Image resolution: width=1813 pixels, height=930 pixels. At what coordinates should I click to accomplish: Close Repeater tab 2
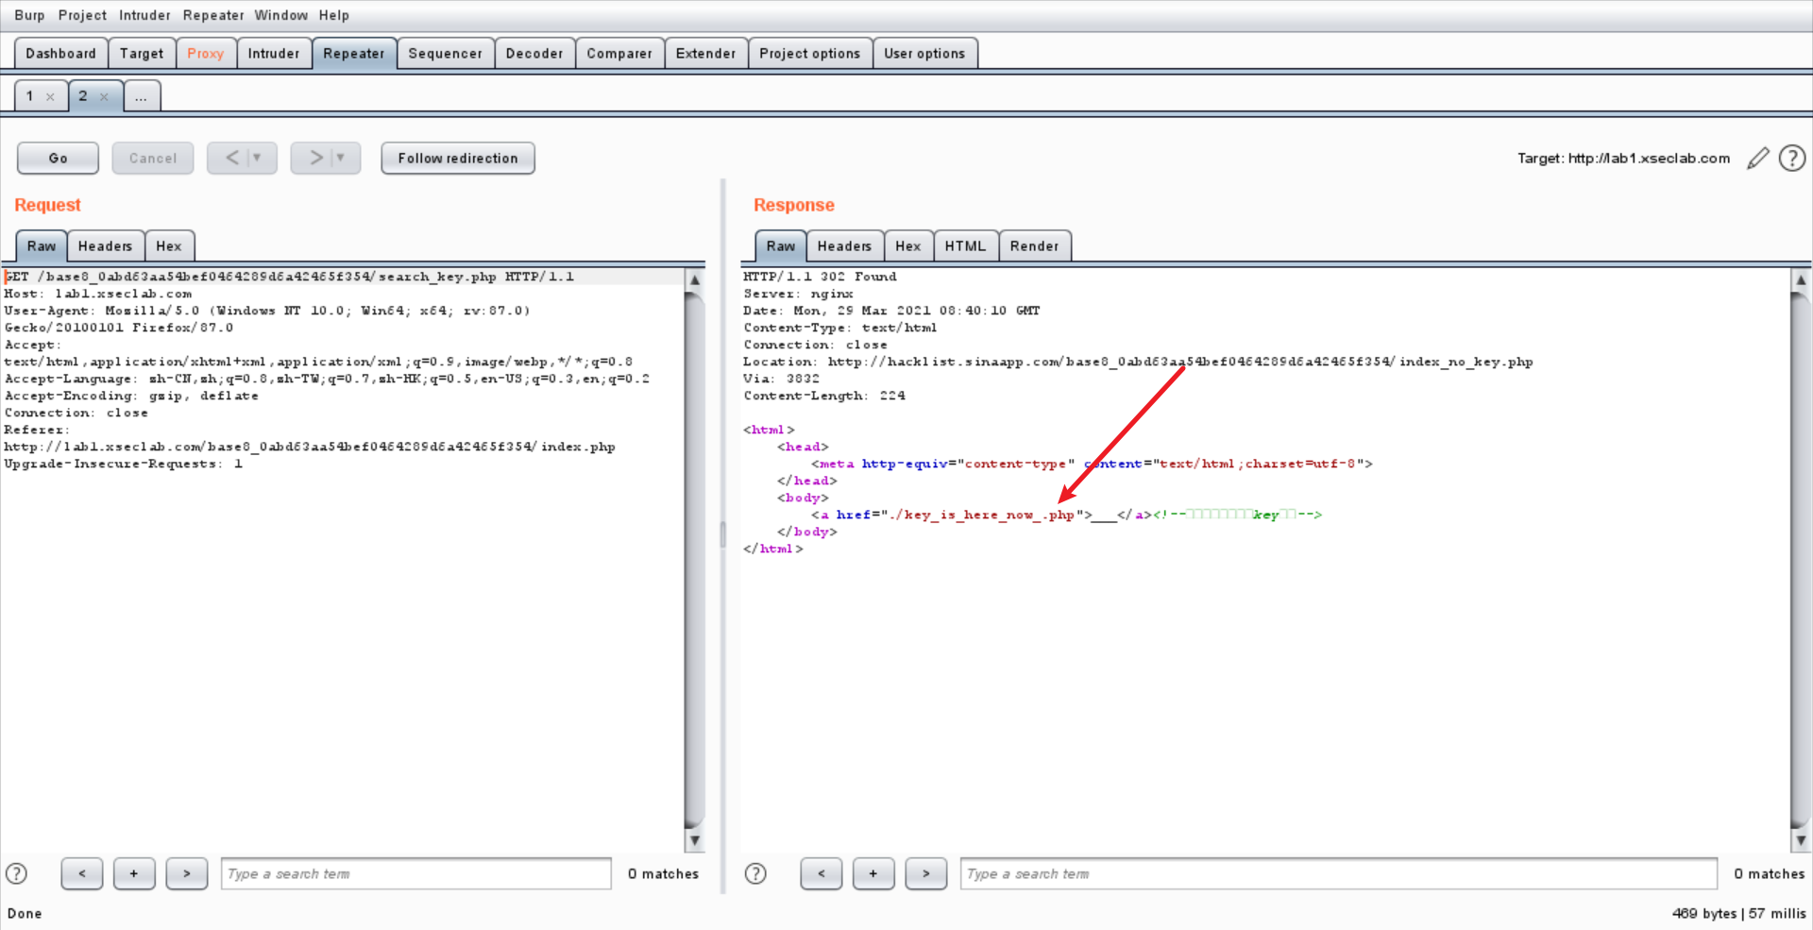pos(104,97)
